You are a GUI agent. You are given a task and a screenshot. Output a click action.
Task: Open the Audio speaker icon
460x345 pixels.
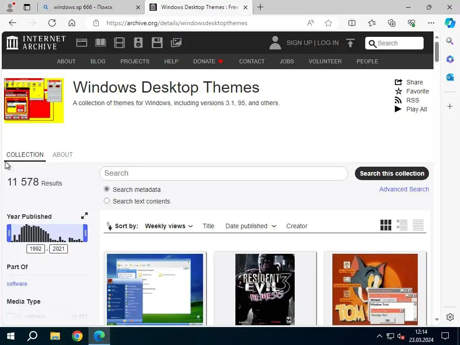(138, 43)
